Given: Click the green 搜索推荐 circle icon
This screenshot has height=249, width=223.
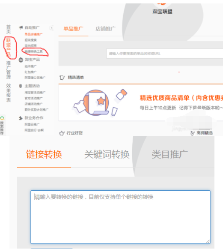Looking at the screenshot, I should click(x=2, y=118).
